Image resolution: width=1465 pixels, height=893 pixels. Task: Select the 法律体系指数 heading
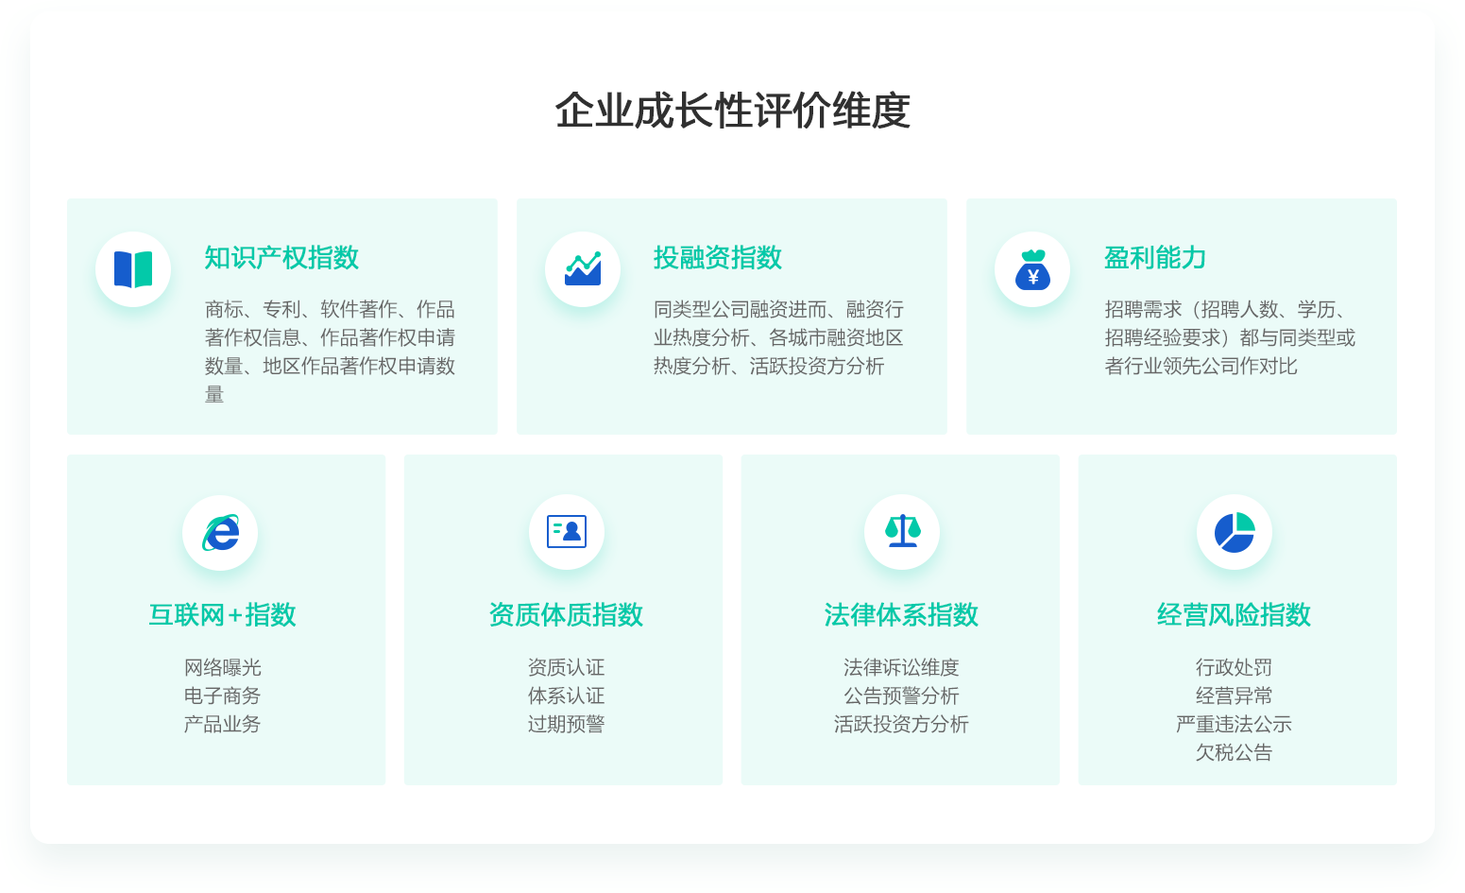pos(901,615)
